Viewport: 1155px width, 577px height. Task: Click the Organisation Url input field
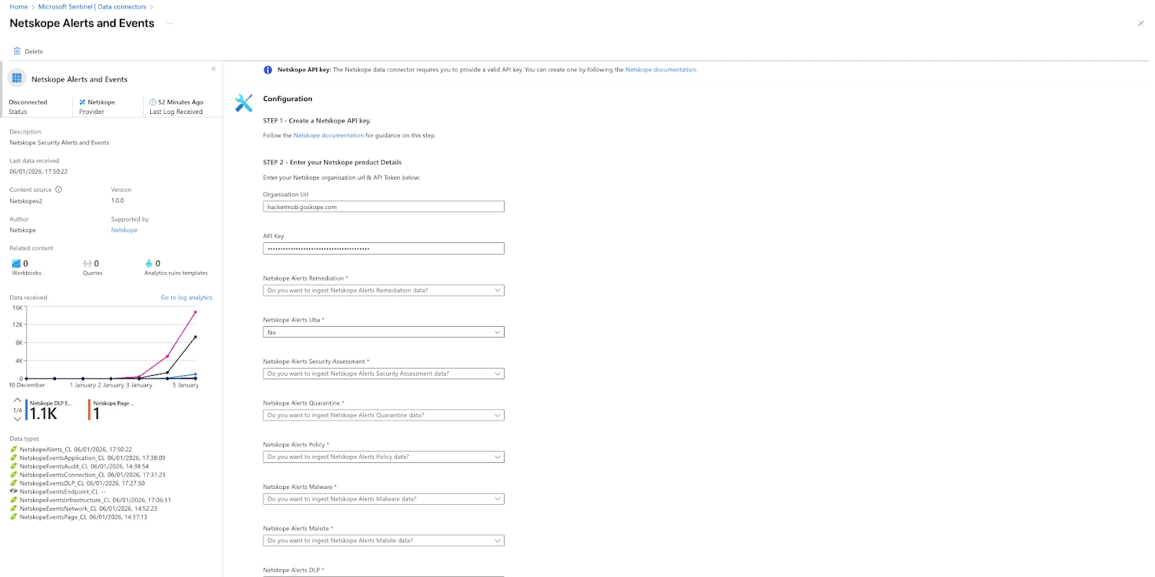pyautogui.click(x=383, y=207)
